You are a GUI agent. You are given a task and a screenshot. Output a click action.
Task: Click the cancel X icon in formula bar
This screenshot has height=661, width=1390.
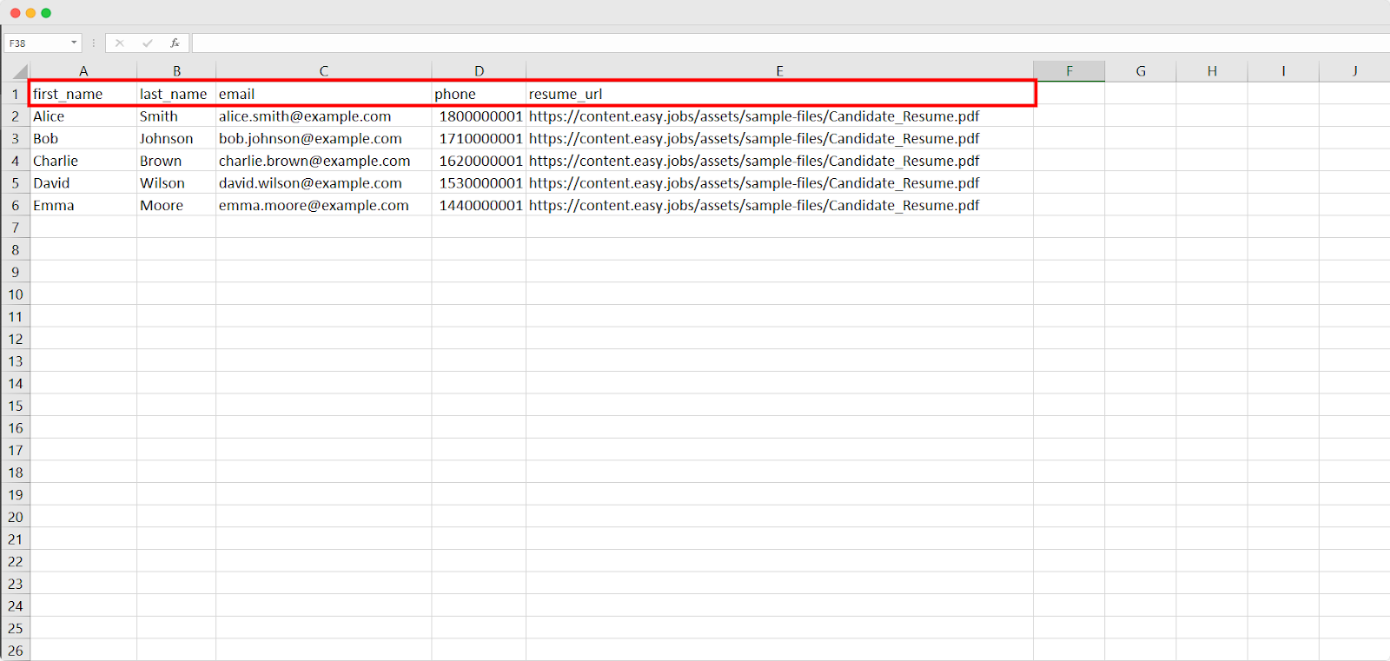[120, 43]
